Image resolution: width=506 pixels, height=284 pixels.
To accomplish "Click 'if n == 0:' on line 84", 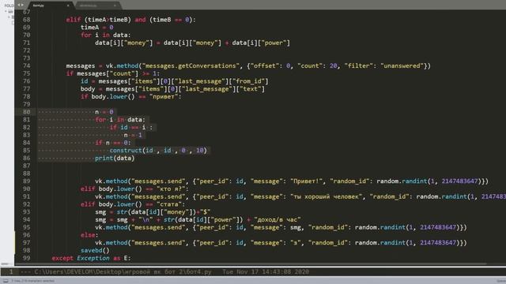I will click(x=113, y=143).
